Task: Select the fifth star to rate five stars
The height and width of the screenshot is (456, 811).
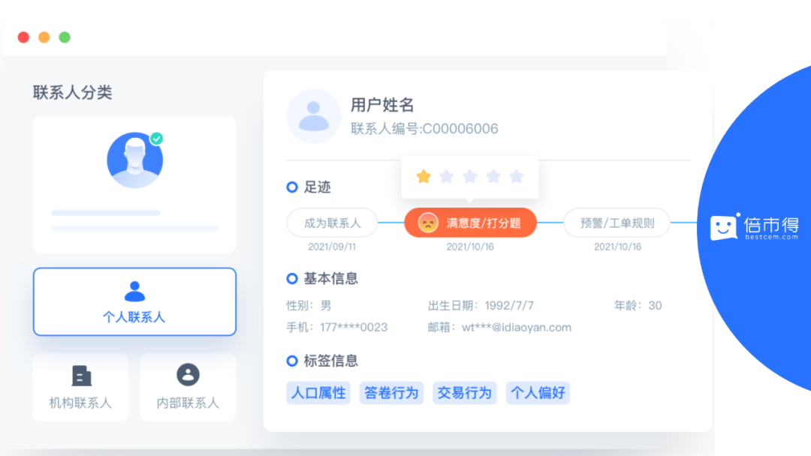Action: tap(516, 176)
